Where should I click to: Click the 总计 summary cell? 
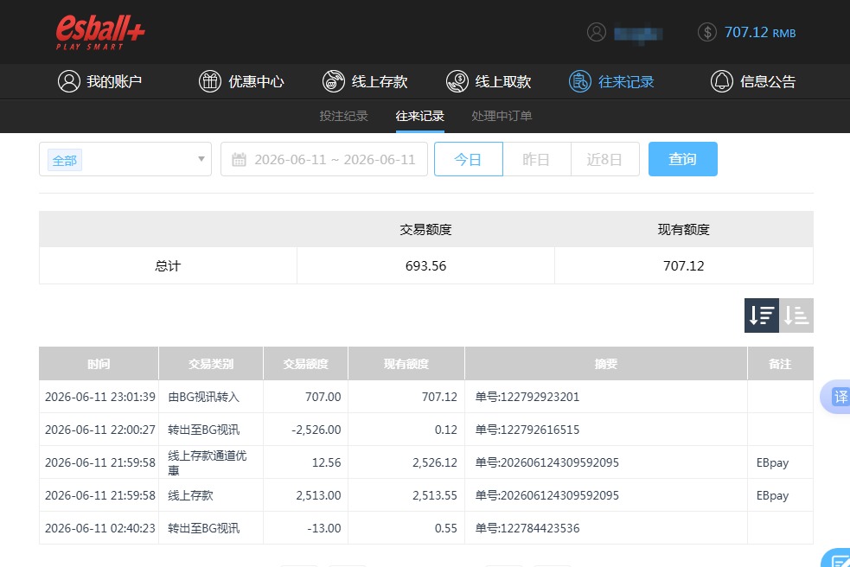(x=168, y=265)
